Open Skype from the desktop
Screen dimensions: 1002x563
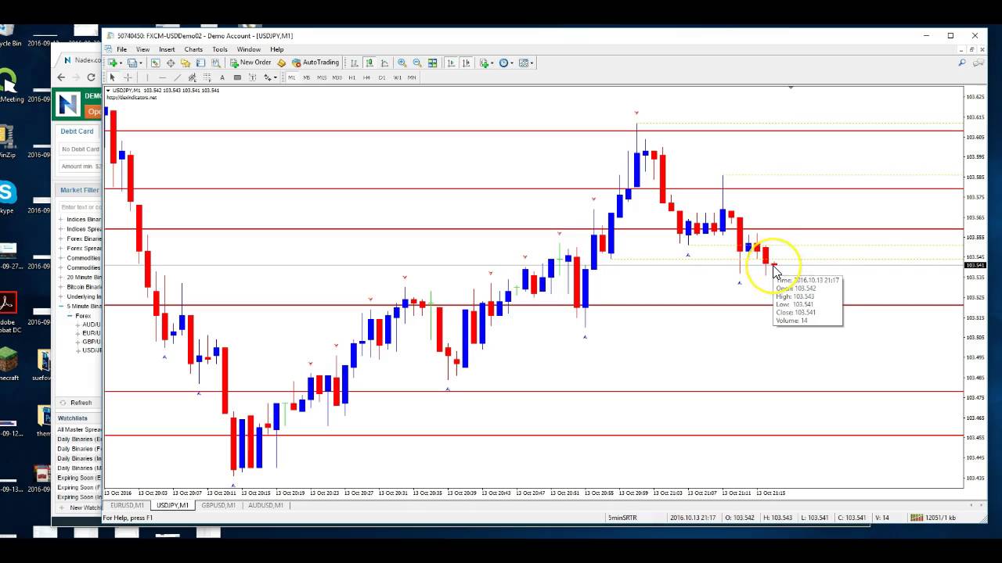[7, 192]
